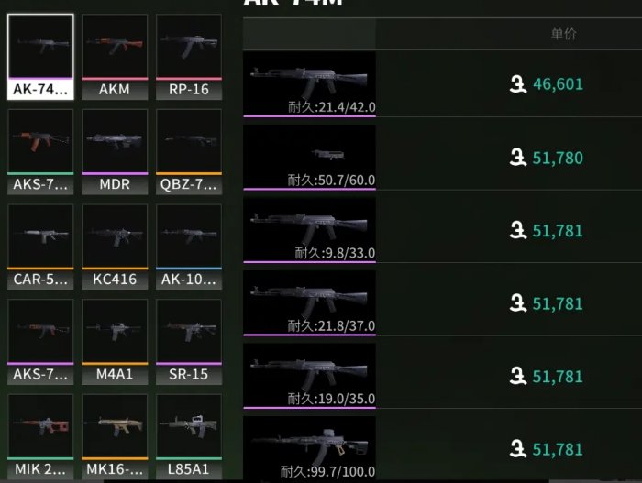The image size is (642, 483).
Task: Click listing thumbnail with durability 9.8/33.0
Action: pyautogui.click(x=310, y=230)
